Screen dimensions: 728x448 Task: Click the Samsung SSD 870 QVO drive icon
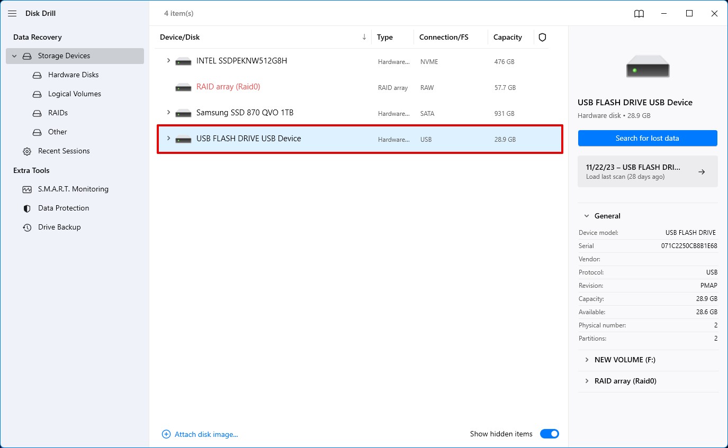click(x=183, y=113)
